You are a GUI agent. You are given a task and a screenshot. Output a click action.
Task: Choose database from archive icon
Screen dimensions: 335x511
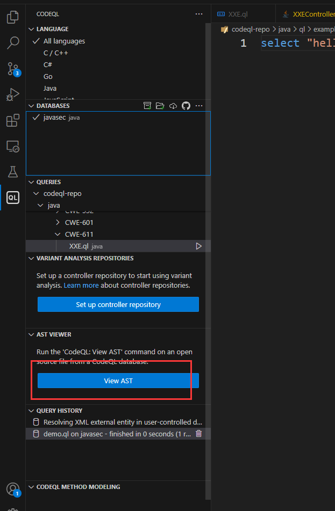pyautogui.click(x=147, y=106)
